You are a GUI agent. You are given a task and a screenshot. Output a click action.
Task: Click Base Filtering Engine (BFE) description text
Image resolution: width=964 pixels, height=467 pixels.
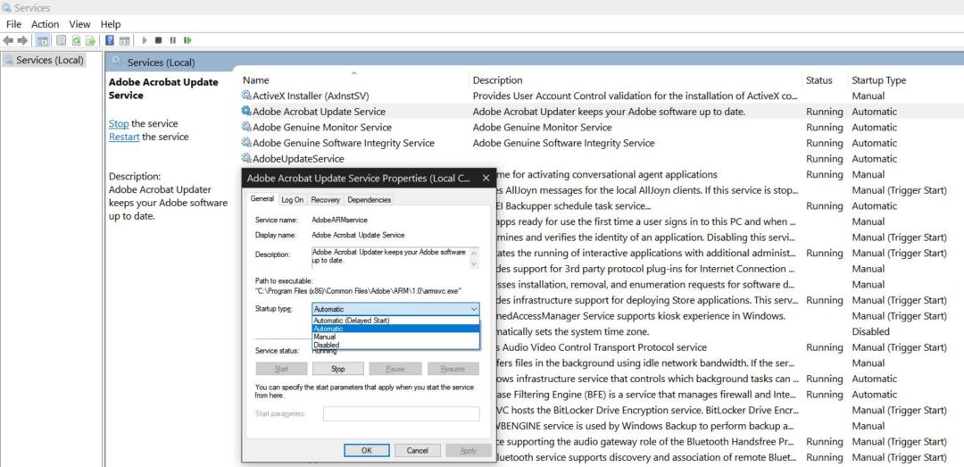pyautogui.click(x=647, y=394)
